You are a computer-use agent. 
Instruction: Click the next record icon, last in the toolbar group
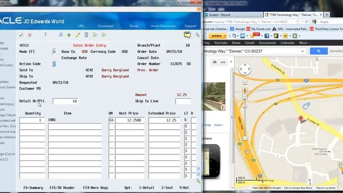click(x=103, y=35)
